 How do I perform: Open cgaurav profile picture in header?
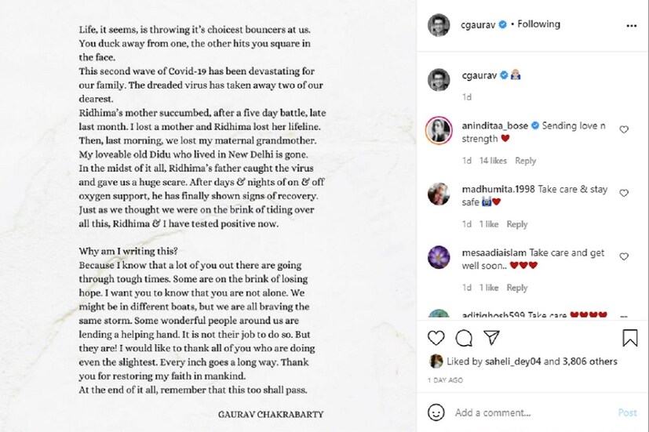(439, 25)
